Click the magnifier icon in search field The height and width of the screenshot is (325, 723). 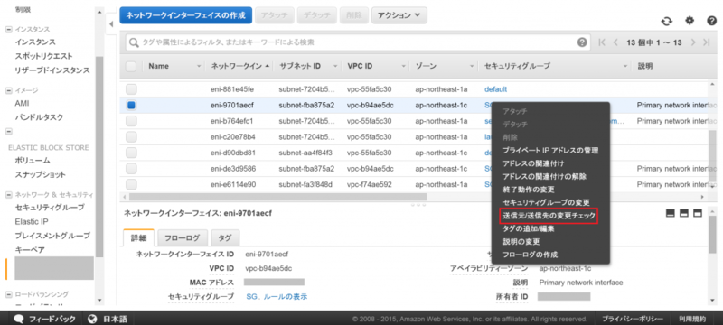coord(134,42)
